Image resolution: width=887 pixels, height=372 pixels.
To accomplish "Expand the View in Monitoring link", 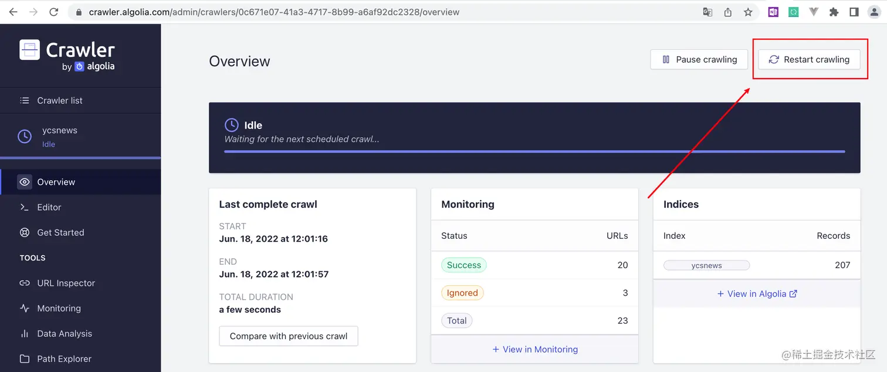I will 535,349.
